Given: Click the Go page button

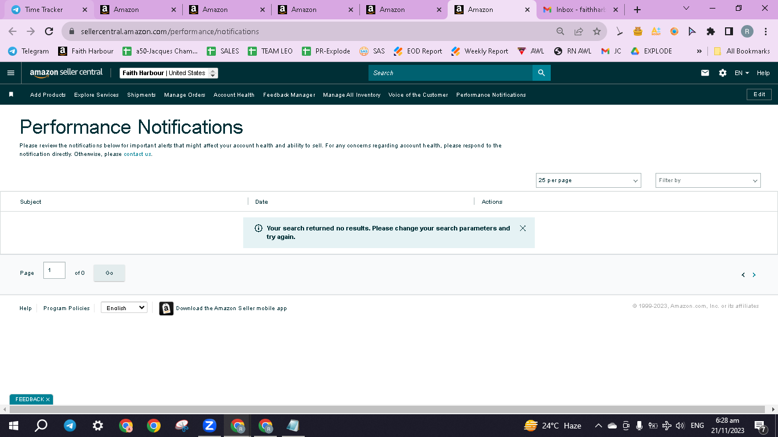Looking at the screenshot, I should pos(109,273).
